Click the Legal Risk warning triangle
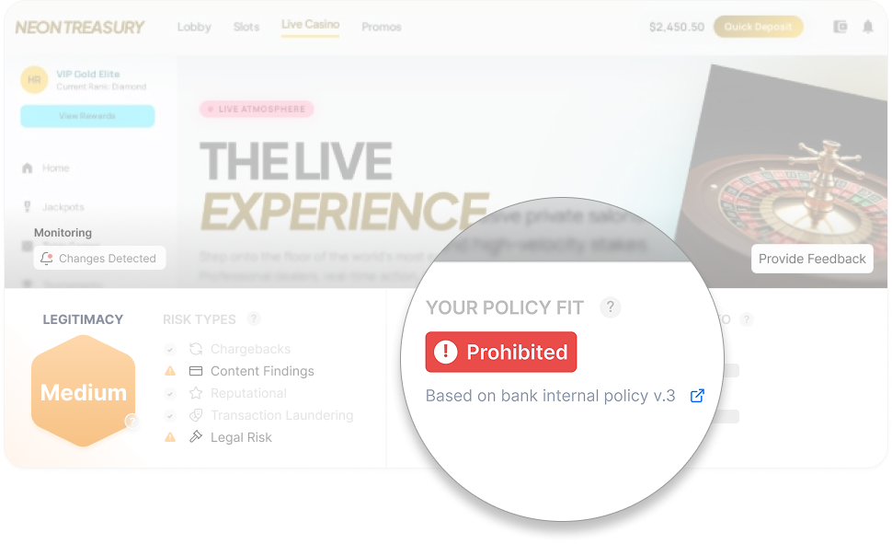 pyautogui.click(x=169, y=437)
